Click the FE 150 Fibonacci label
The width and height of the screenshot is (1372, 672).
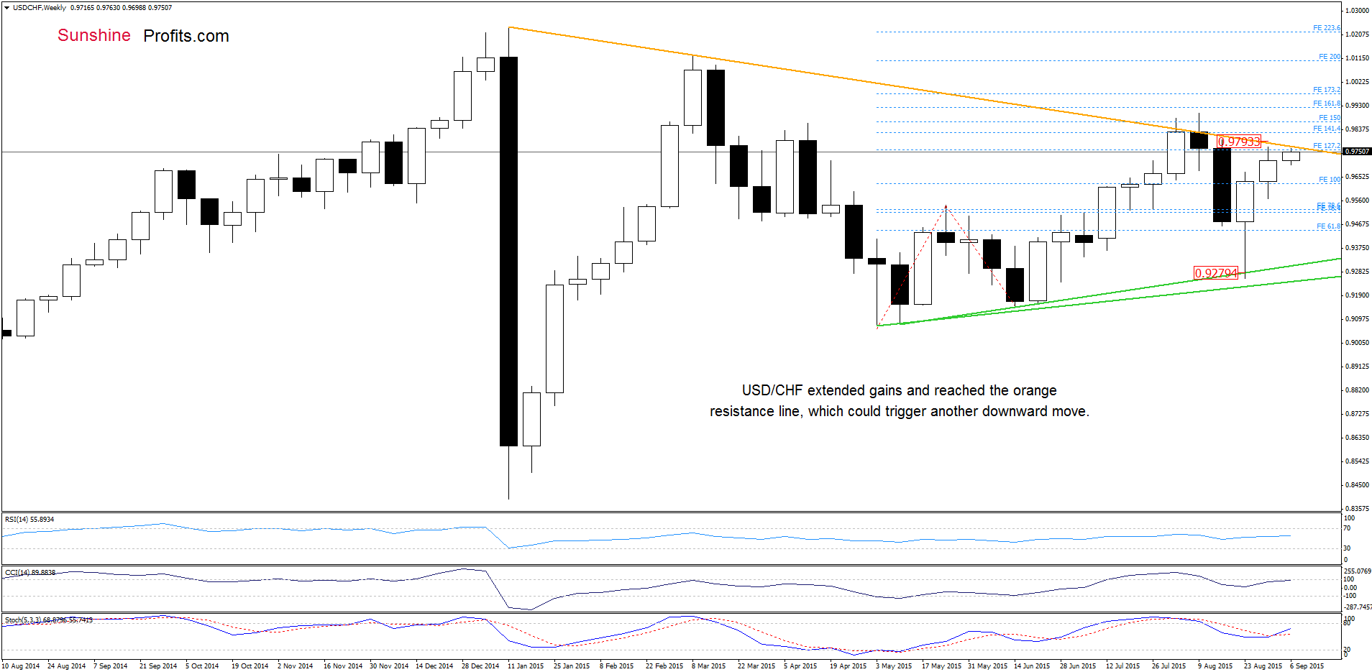pos(1330,118)
